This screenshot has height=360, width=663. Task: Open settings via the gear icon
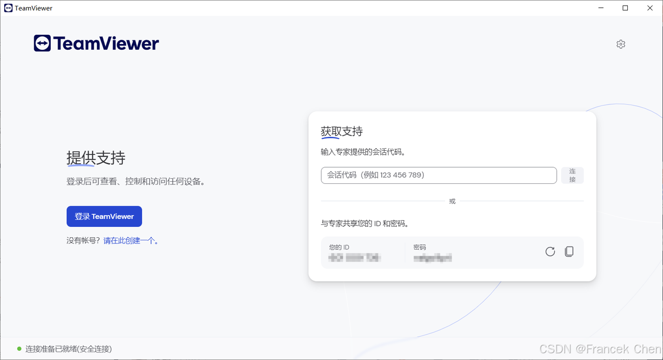[621, 44]
